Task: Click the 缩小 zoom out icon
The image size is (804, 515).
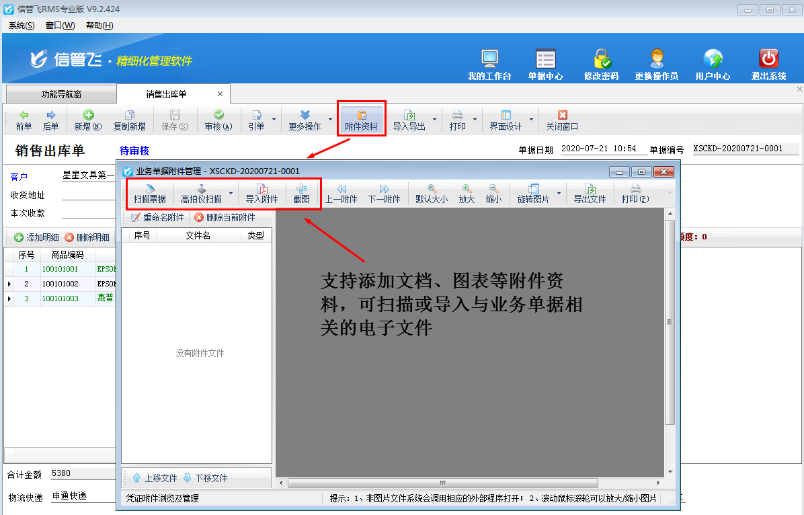Action: pos(493,193)
